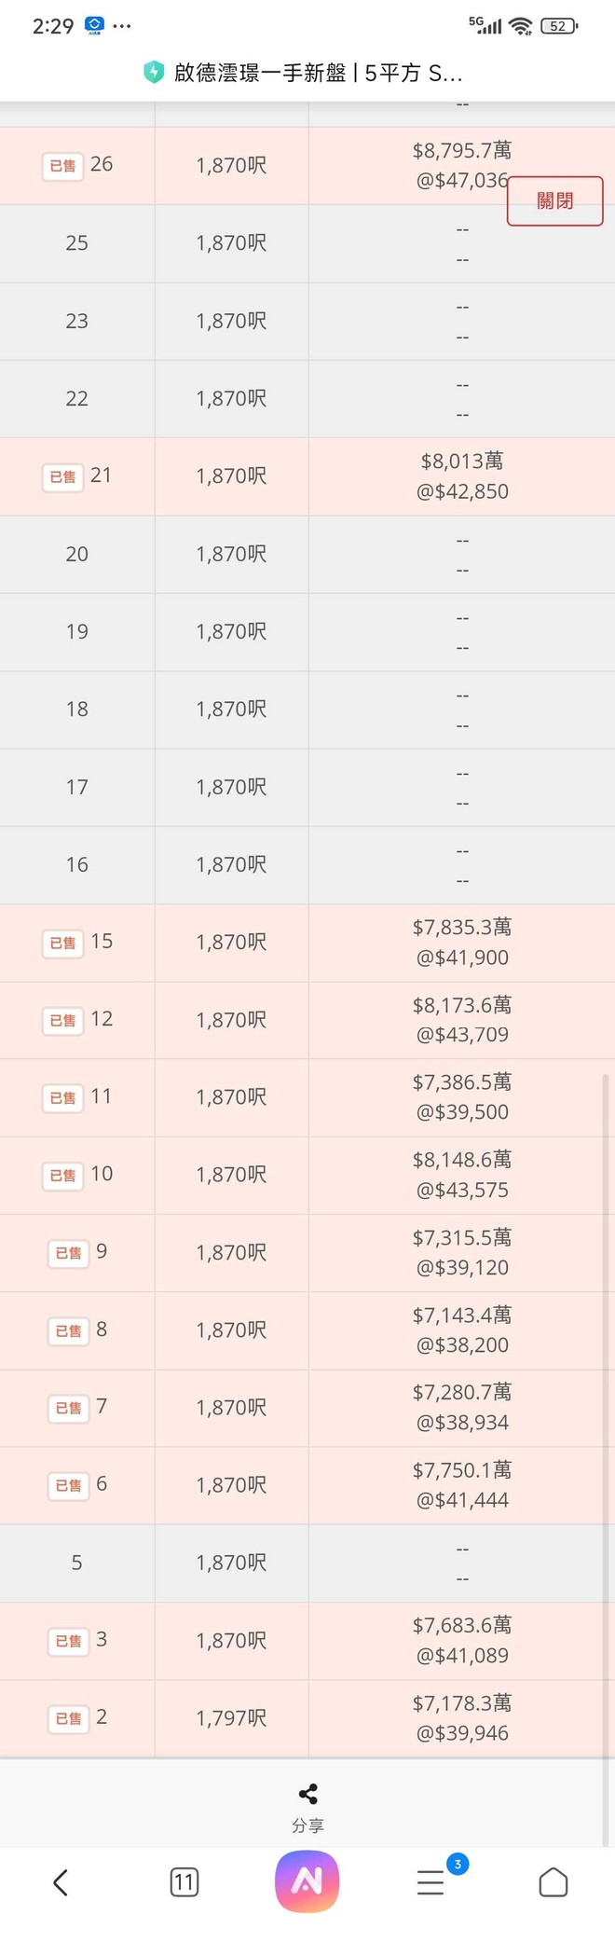This screenshot has height=1942, width=615.
Task: Tap the page title in address bar
Action: point(318,73)
